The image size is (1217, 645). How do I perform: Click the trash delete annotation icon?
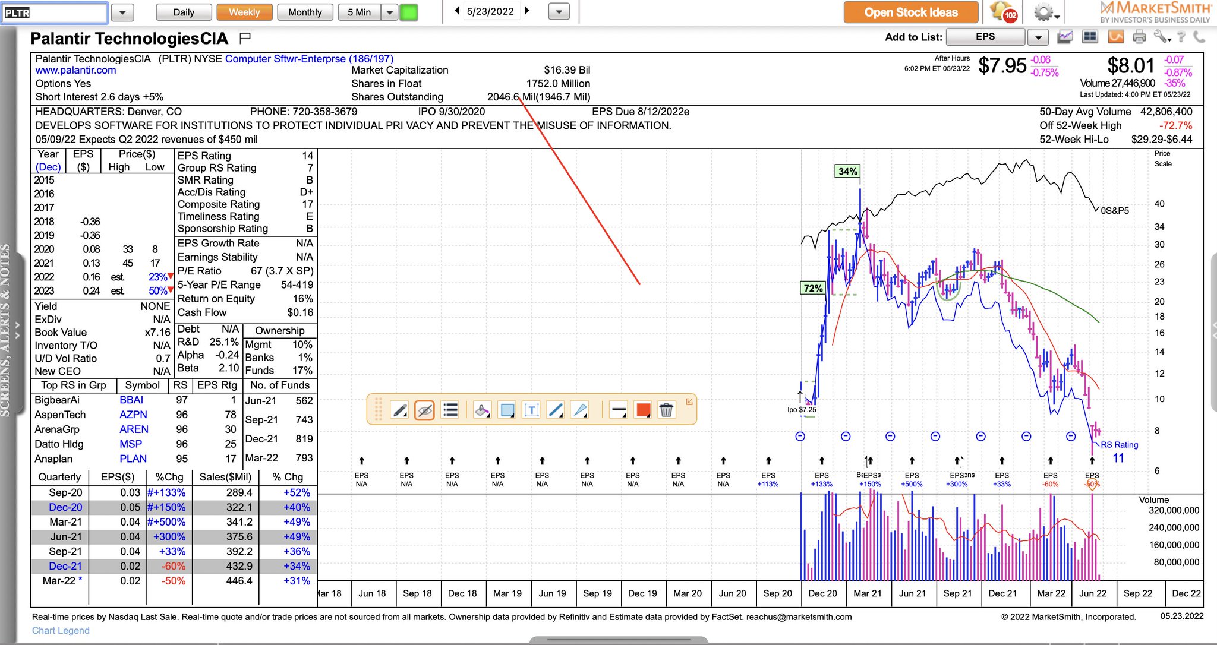point(667,410)
